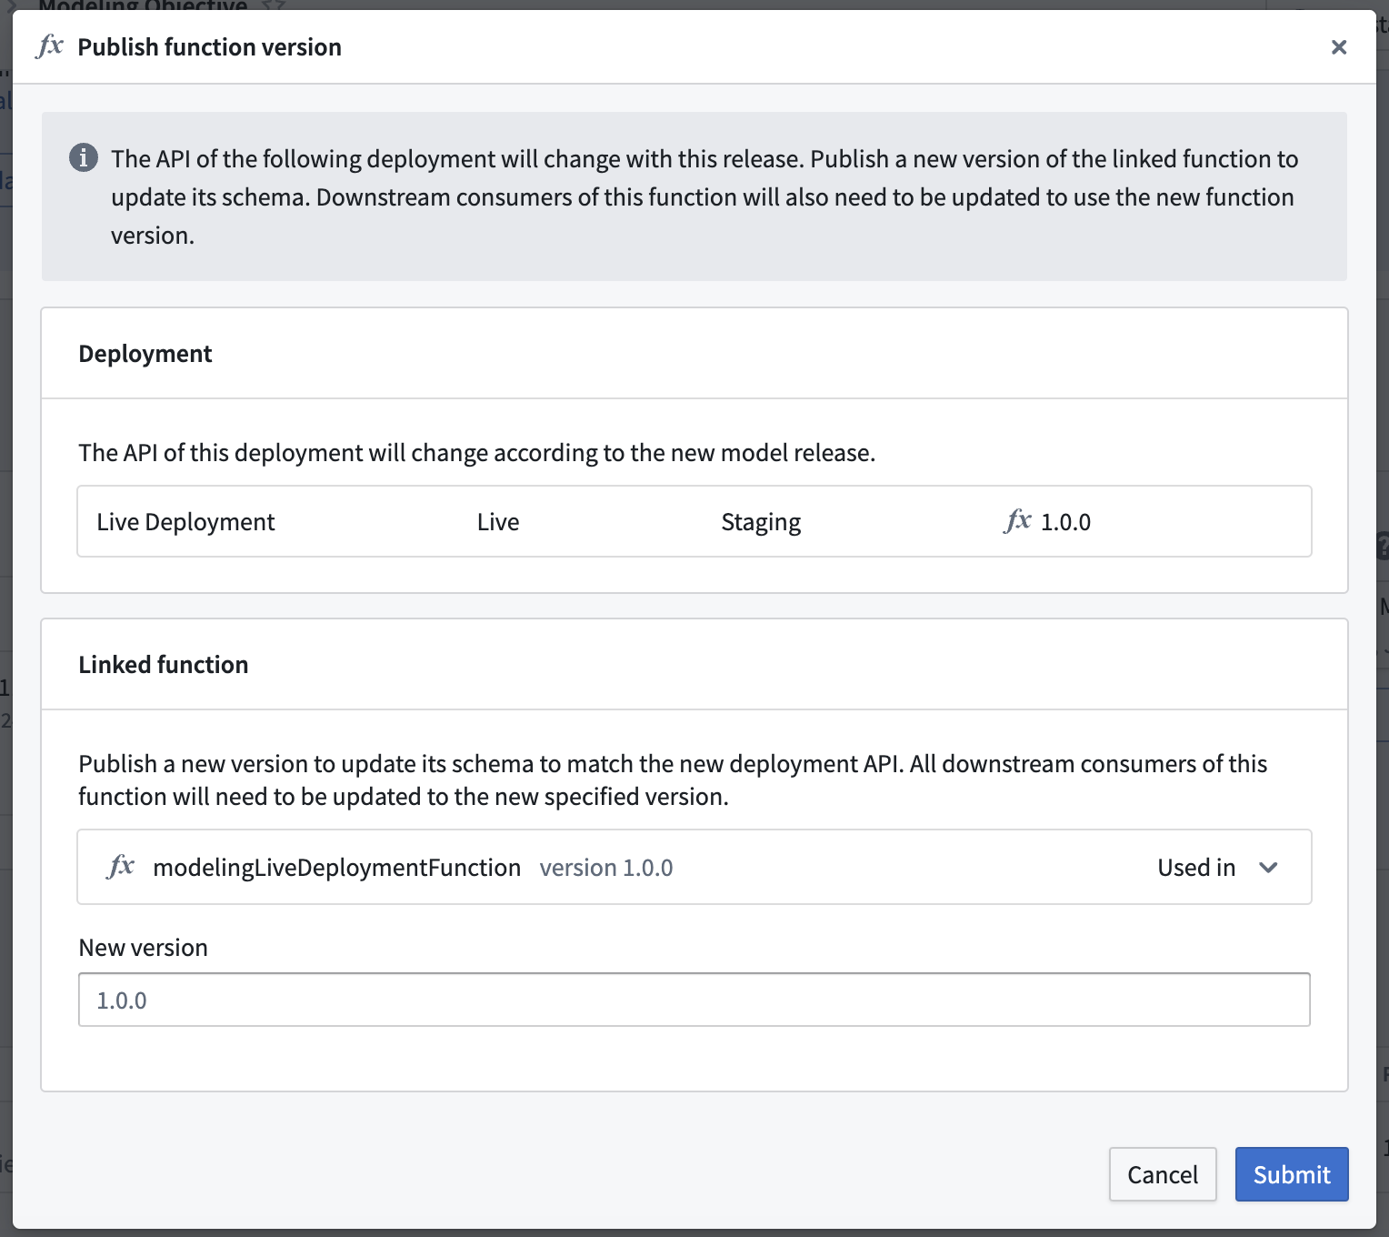Collapse the Used in chevron

(1269, 869)
